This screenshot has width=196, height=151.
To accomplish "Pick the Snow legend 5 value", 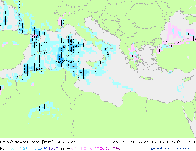I will pyautogui.click(x=91, y=149).
